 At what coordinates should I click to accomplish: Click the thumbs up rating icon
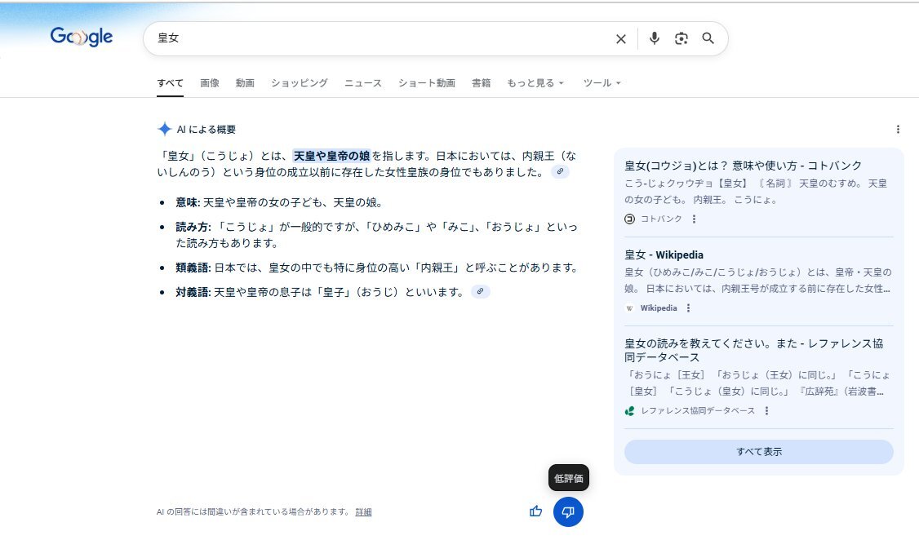[x=535, y=511]
